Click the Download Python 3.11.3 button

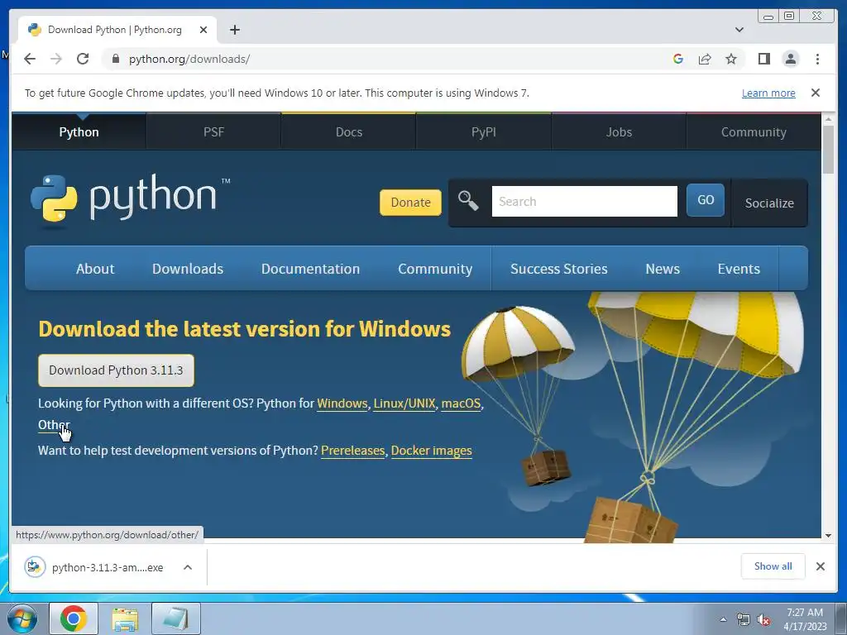click(116, 370)
